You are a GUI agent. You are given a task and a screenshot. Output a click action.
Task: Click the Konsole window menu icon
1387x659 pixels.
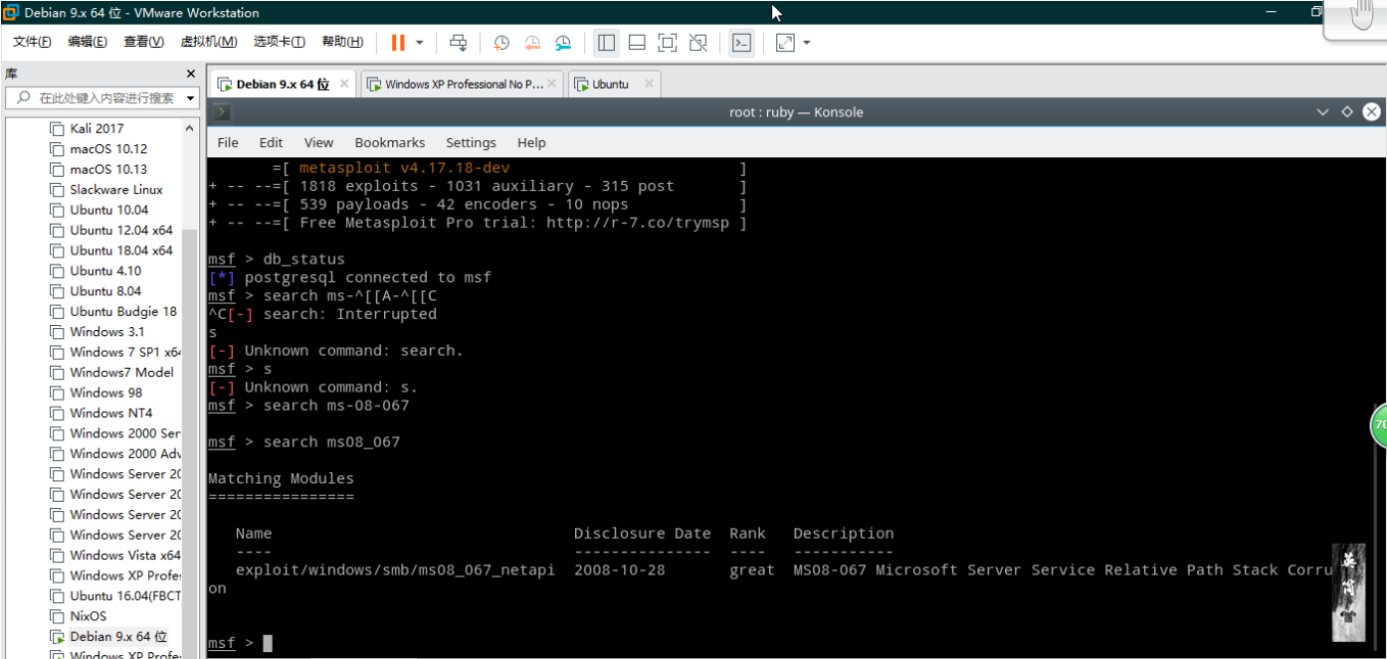point(222,112)
